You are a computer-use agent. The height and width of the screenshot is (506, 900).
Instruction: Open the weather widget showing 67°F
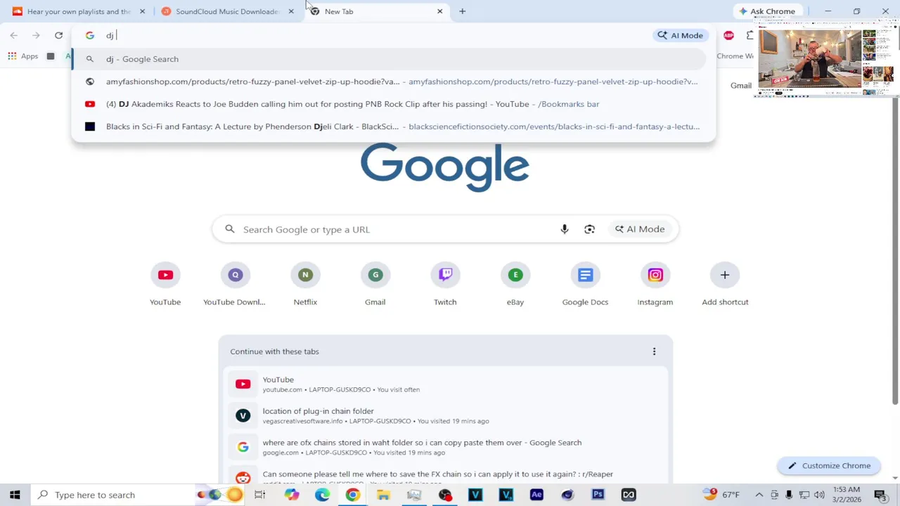coord(721,495)
